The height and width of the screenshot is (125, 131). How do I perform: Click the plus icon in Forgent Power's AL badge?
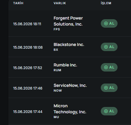point(106,23)
